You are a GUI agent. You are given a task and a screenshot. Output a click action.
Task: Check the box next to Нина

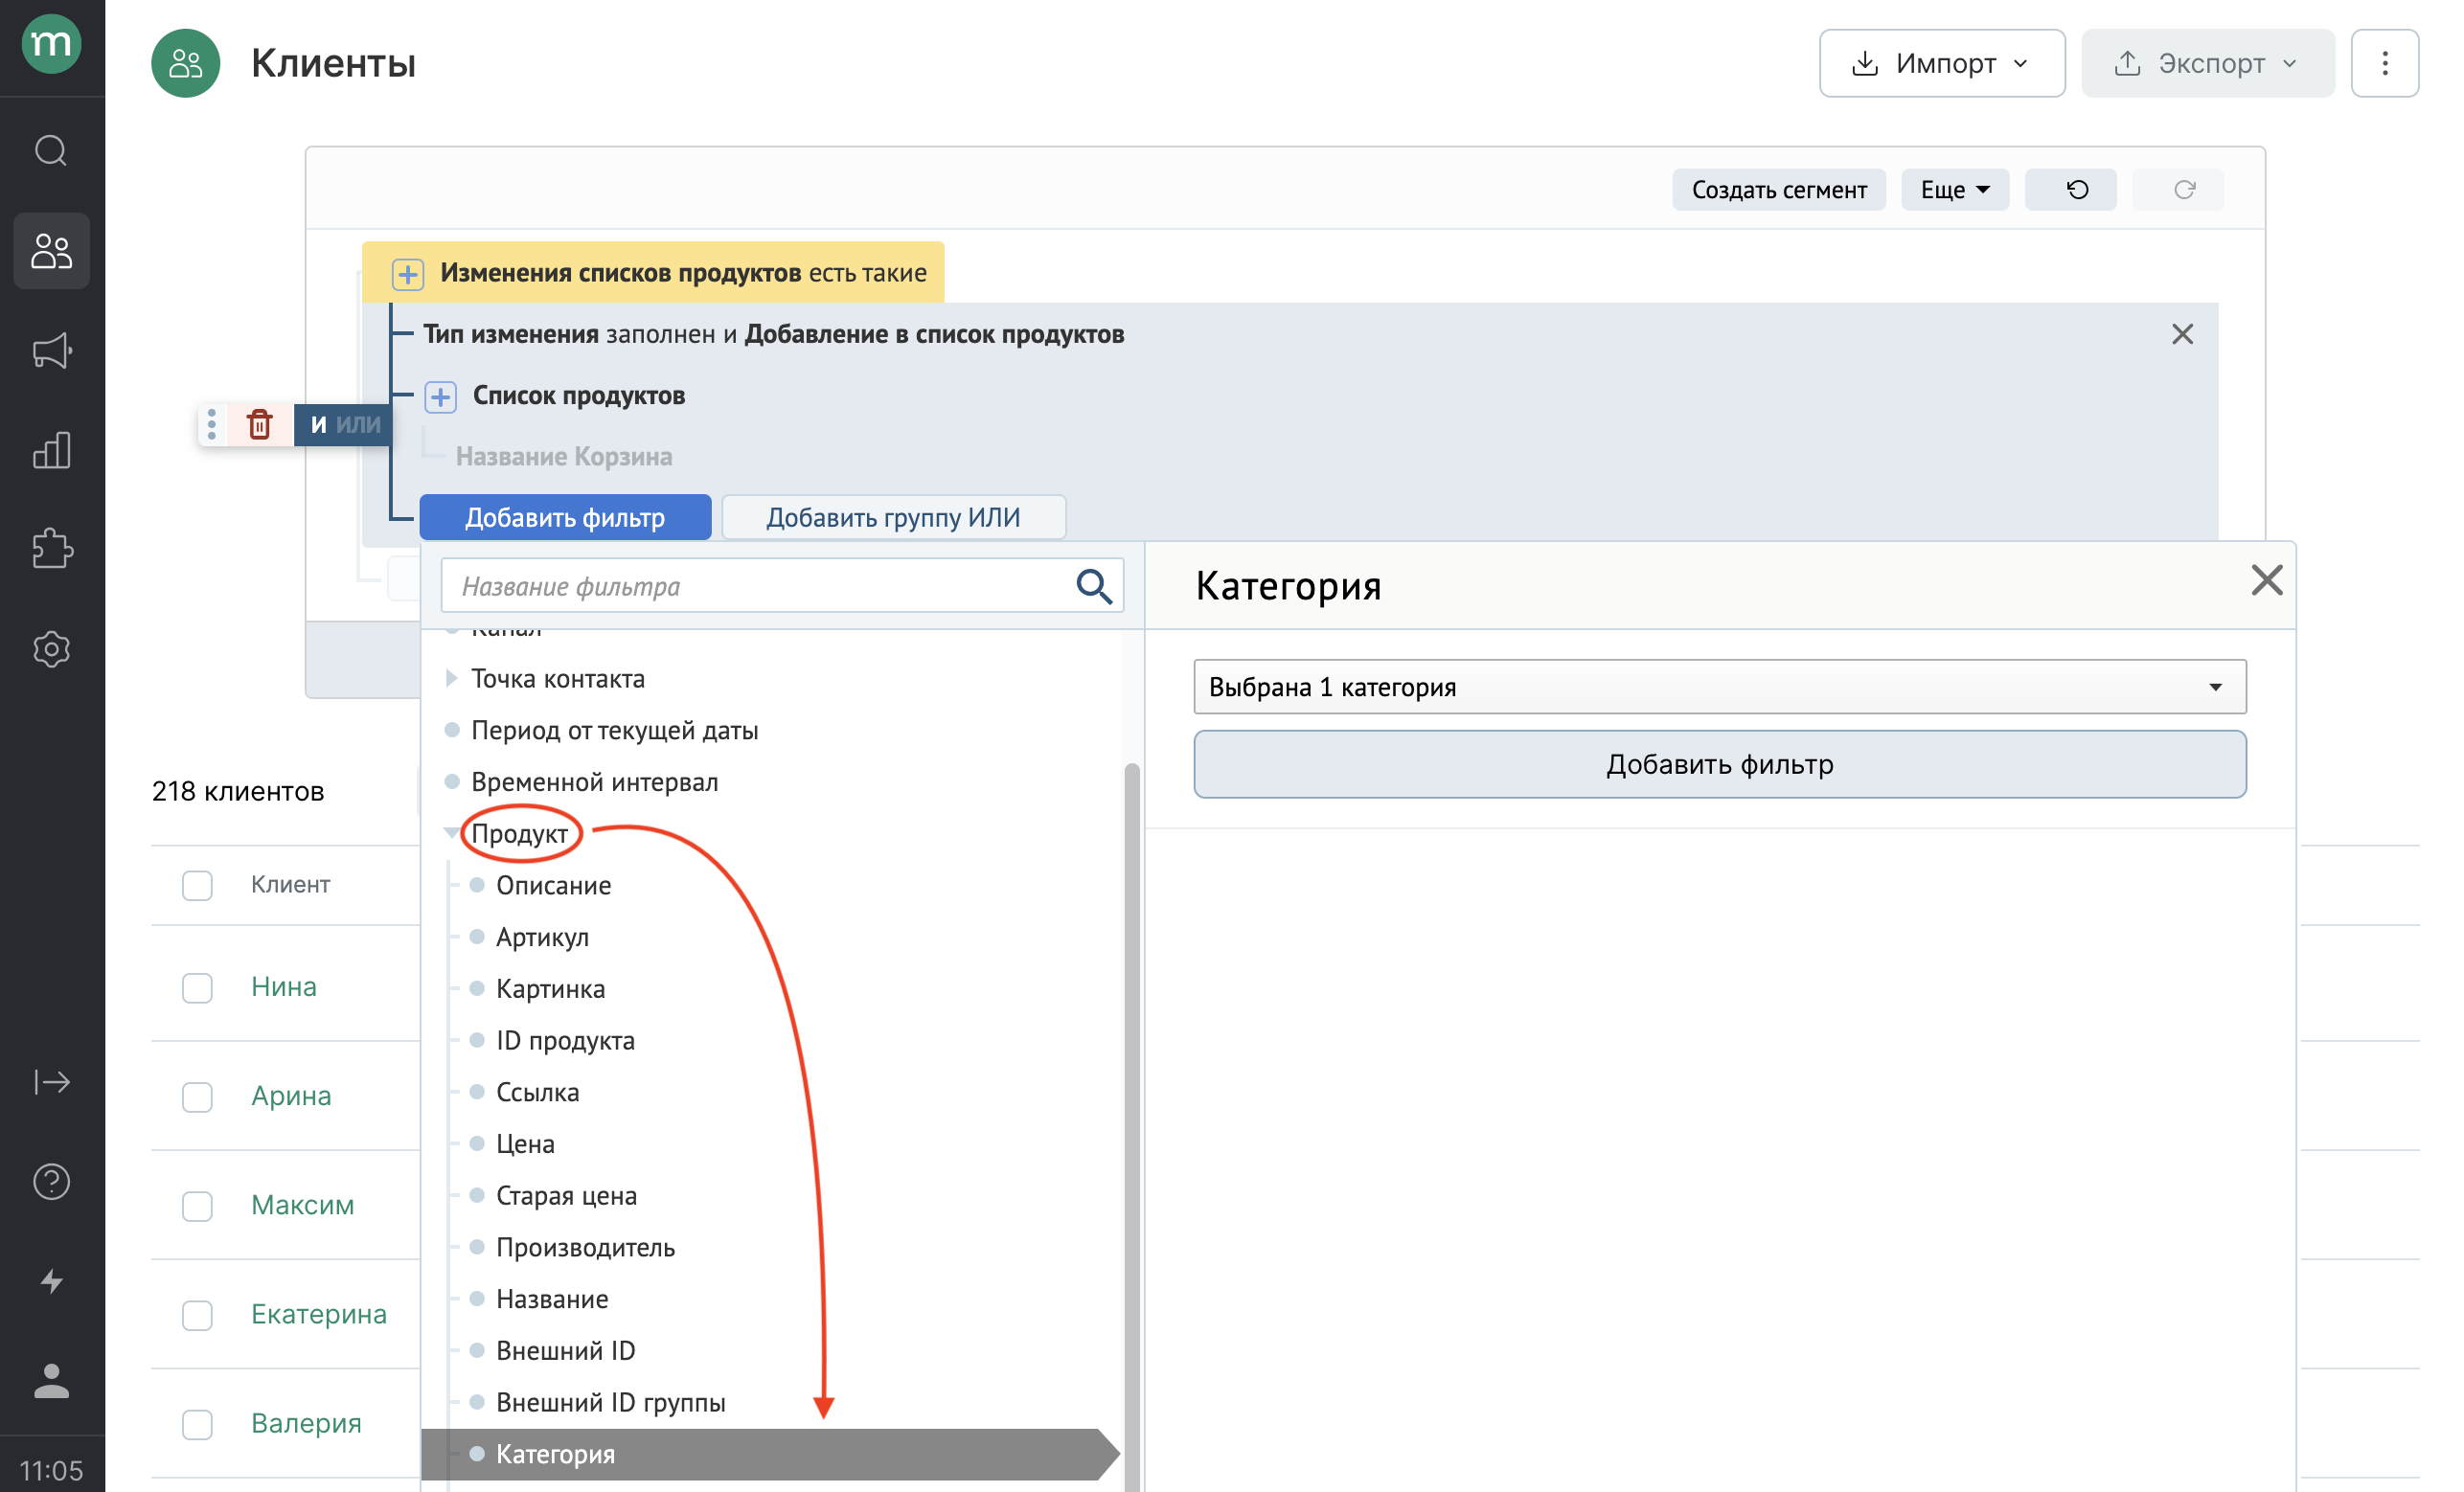tap(197, 987)
